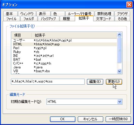Apply with 一時反映(N) button

tap(118, 119)
